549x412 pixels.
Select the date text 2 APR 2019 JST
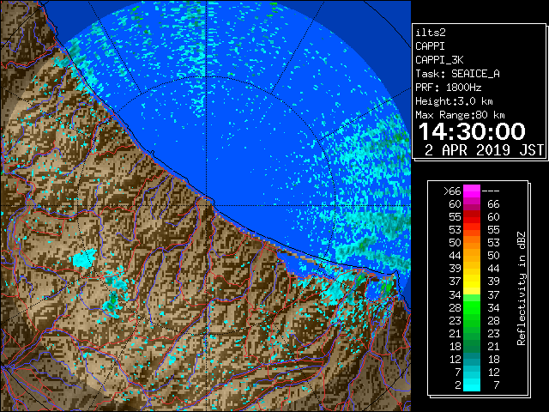click(x=484, y=150)
